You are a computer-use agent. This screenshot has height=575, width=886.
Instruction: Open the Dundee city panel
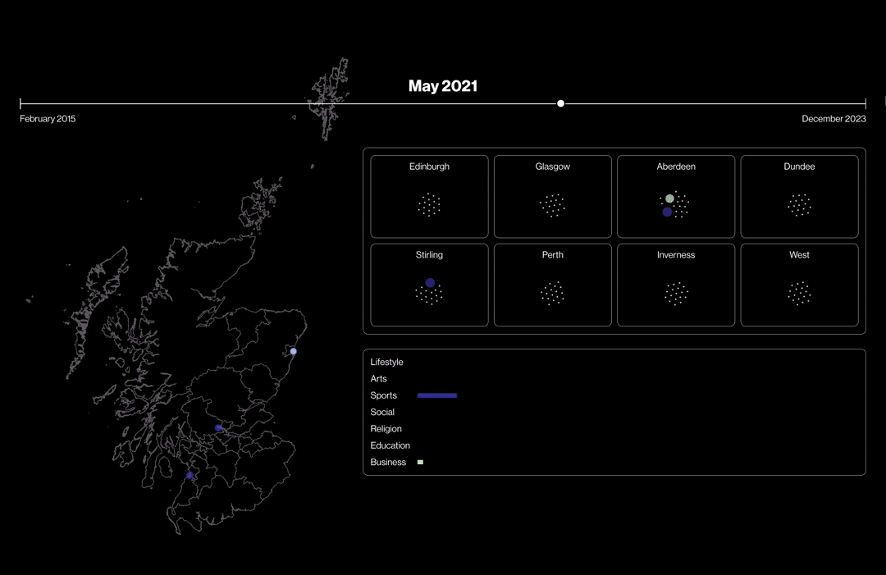pyautogui.click(x=799, y=196)
